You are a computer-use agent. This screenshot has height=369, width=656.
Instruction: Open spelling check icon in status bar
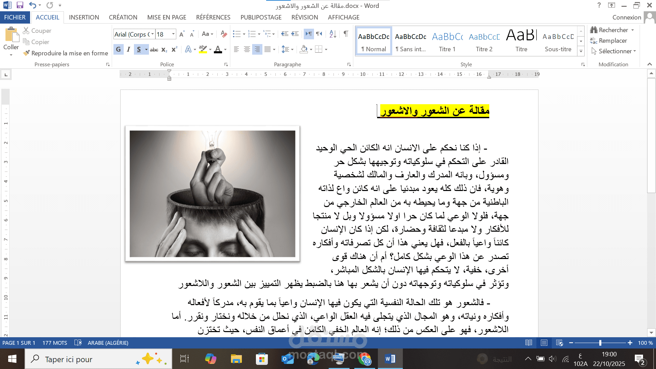pos(78,343)
